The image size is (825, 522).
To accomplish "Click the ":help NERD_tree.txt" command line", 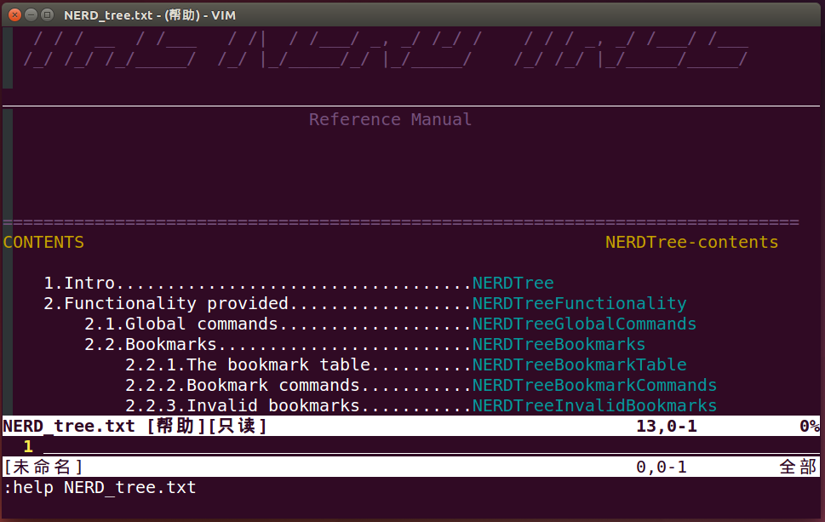I will [x=100, y=488].
